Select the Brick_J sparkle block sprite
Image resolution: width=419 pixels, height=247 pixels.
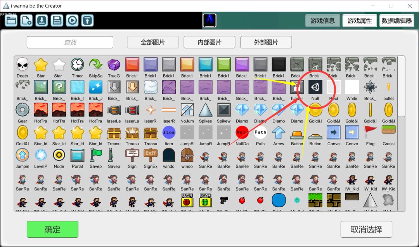tap(96, 87)
